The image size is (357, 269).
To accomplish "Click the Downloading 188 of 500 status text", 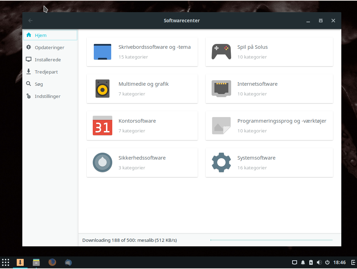I will (x=129, y=240).
